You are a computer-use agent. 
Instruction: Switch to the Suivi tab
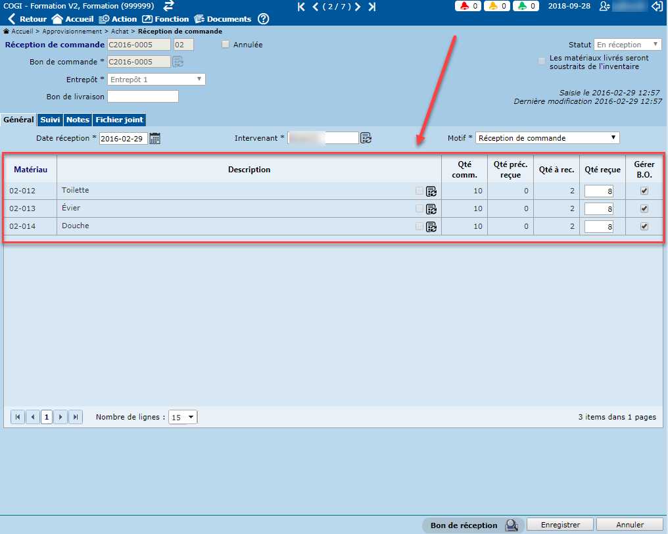pos(50,120)
